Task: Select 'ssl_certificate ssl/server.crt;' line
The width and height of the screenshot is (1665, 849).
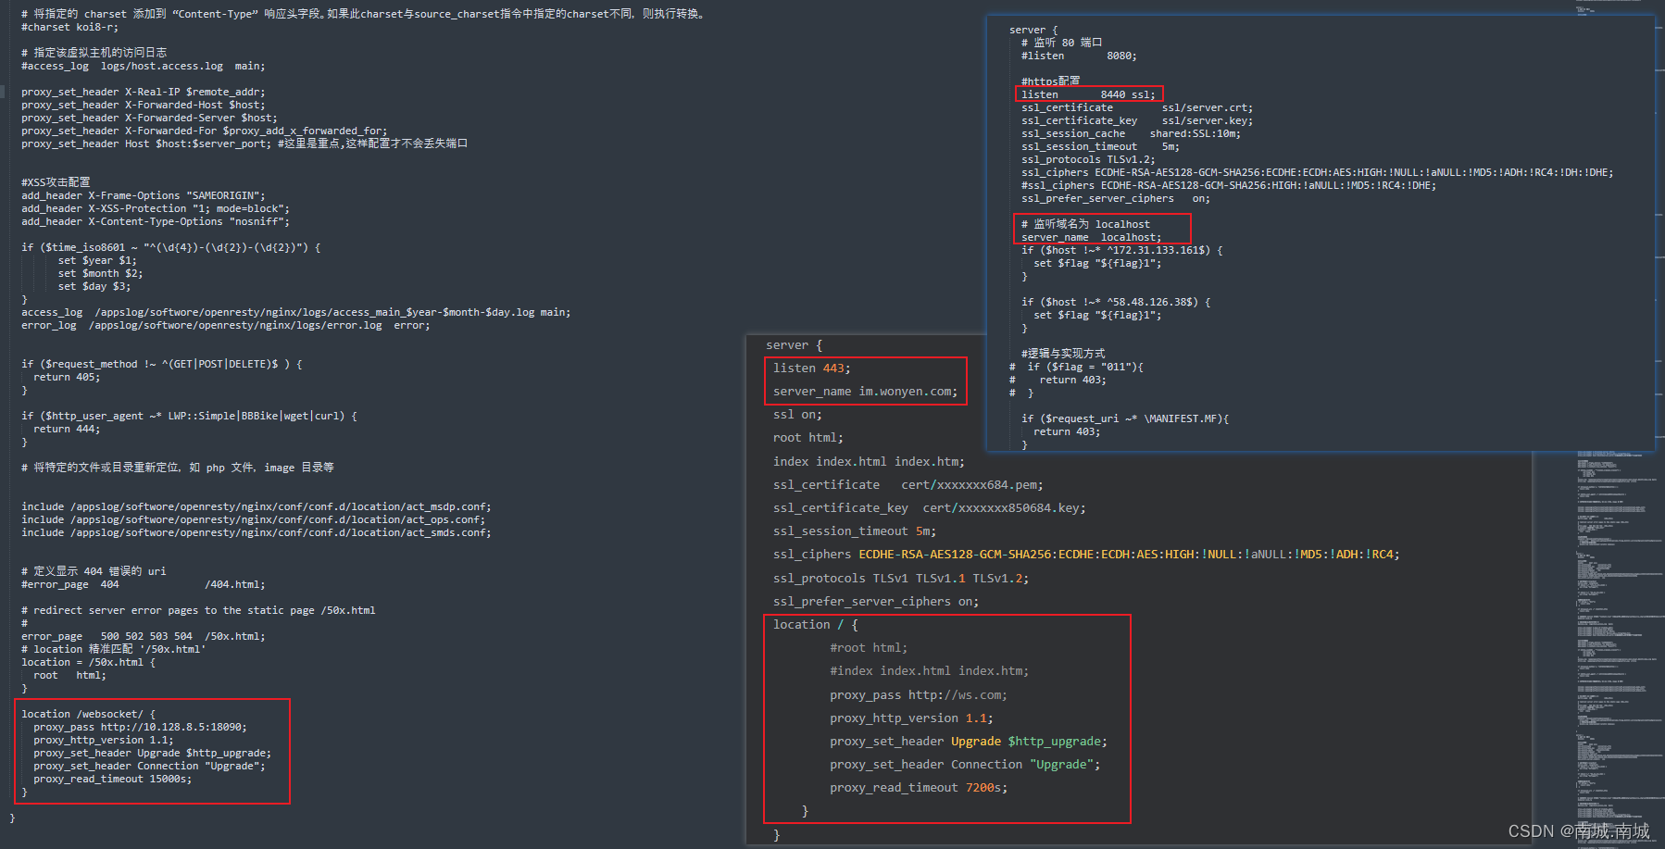Action: [1136, 107]
